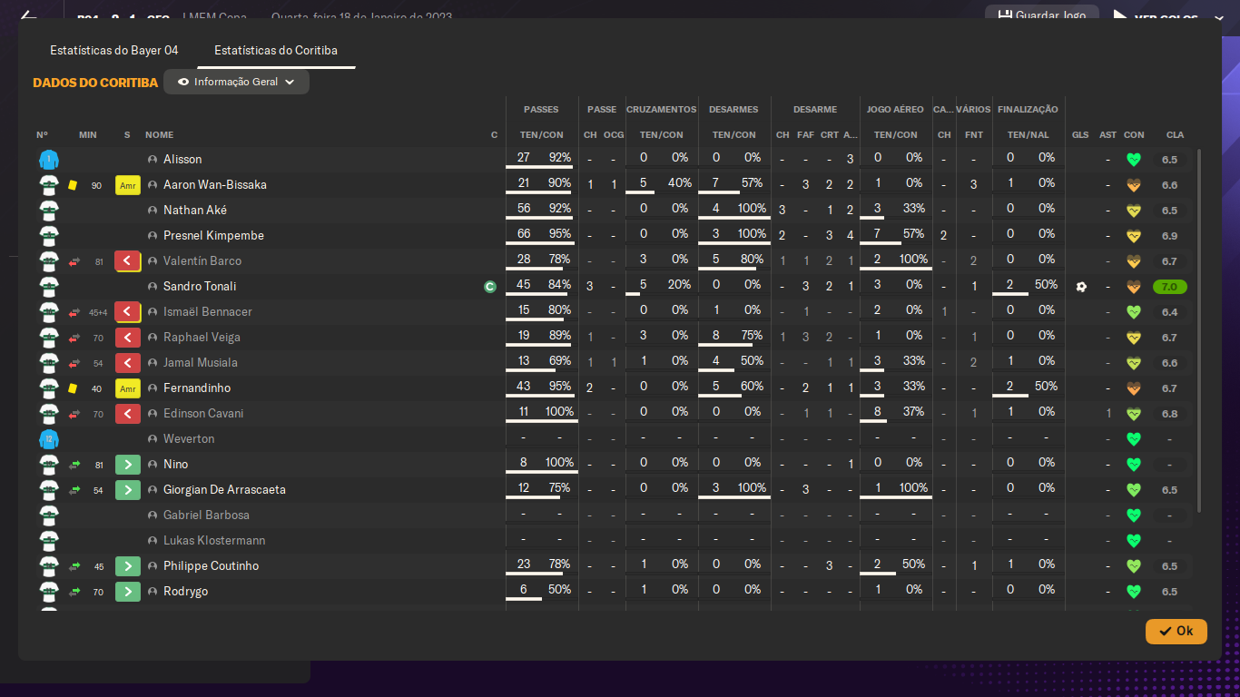Sort by the FNT column header

click(x=974, y=135)
